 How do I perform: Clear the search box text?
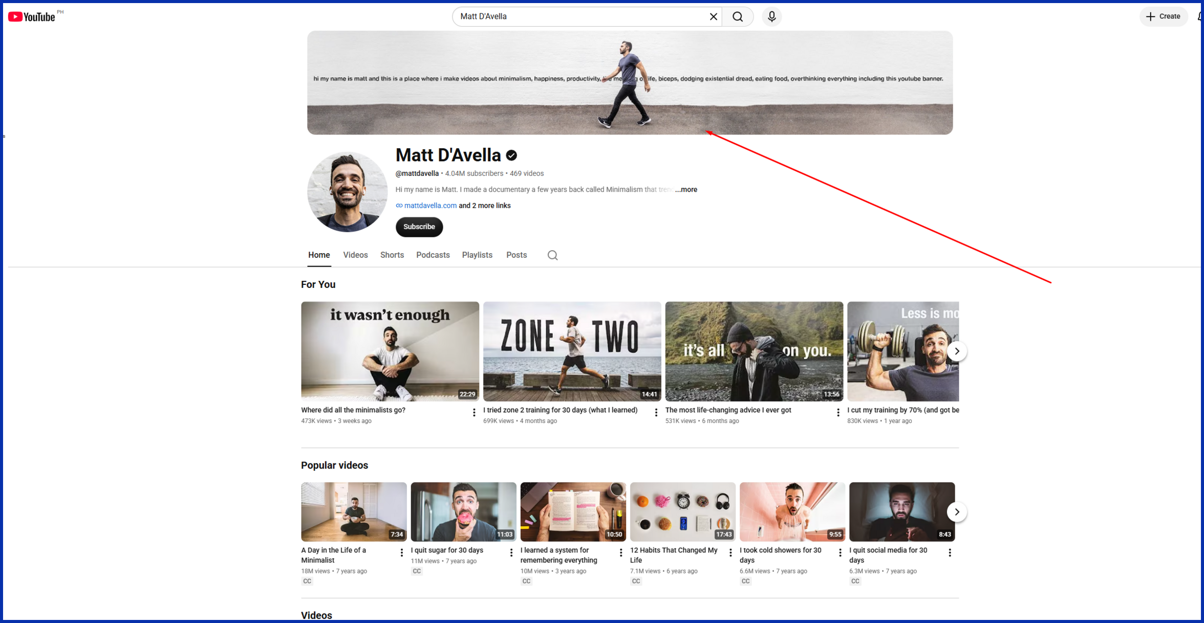(x=713, y=17)
